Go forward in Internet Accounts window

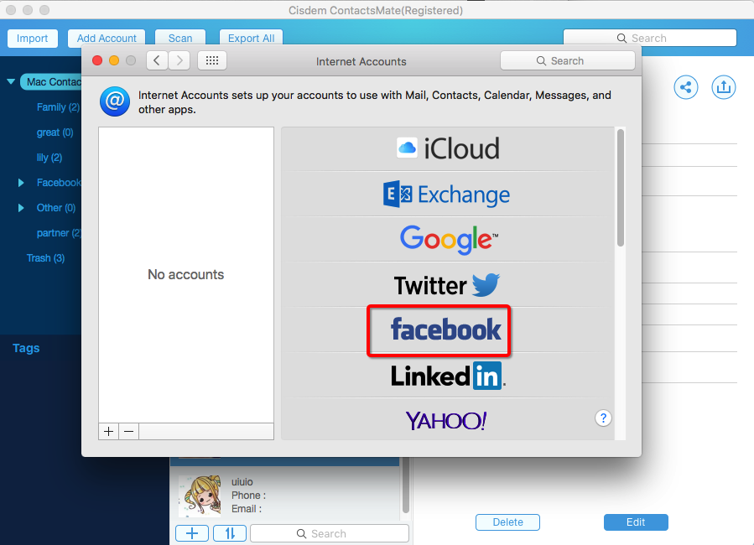pyautogui.click(x=179, y=60)
